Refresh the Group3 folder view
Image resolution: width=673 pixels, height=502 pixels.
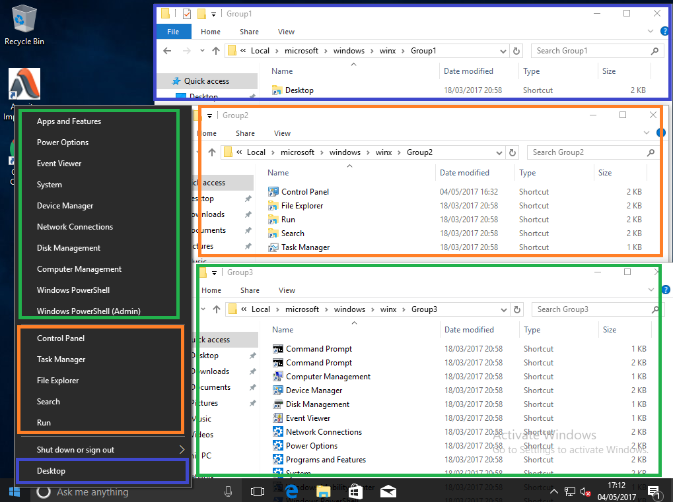coord(517,309)
